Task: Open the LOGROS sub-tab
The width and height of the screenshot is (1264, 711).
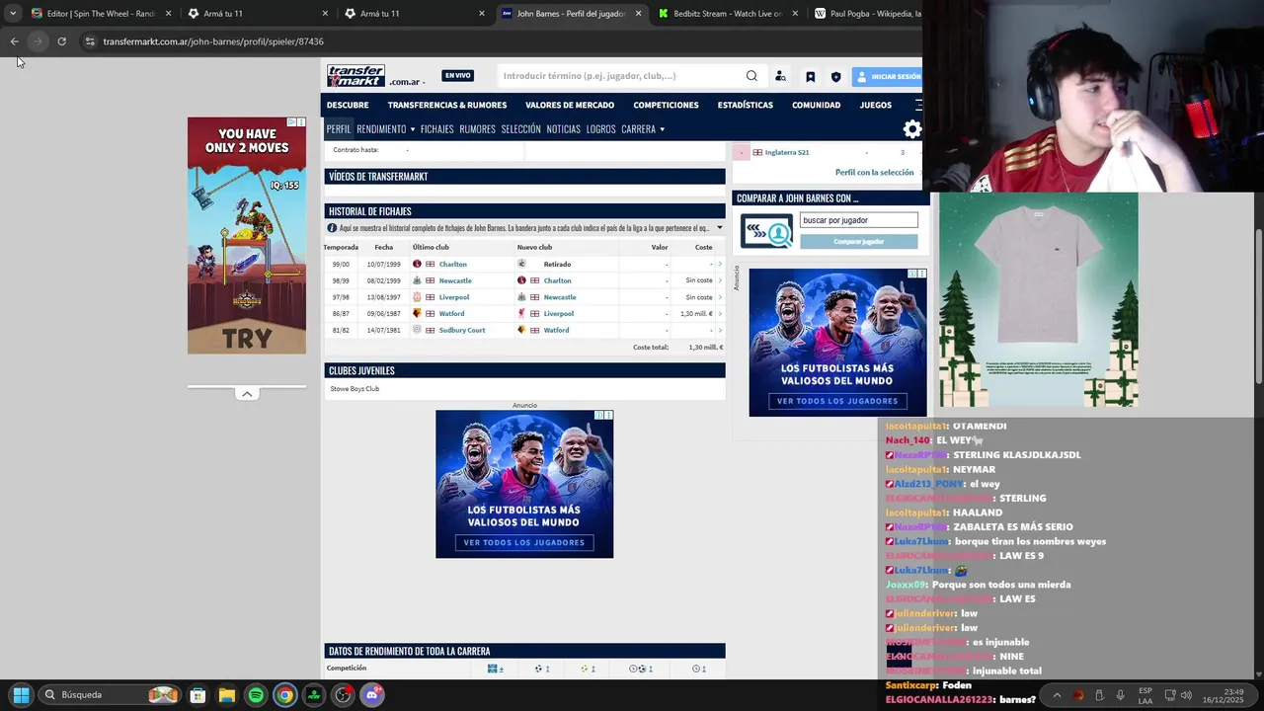Action: point(600,129)
